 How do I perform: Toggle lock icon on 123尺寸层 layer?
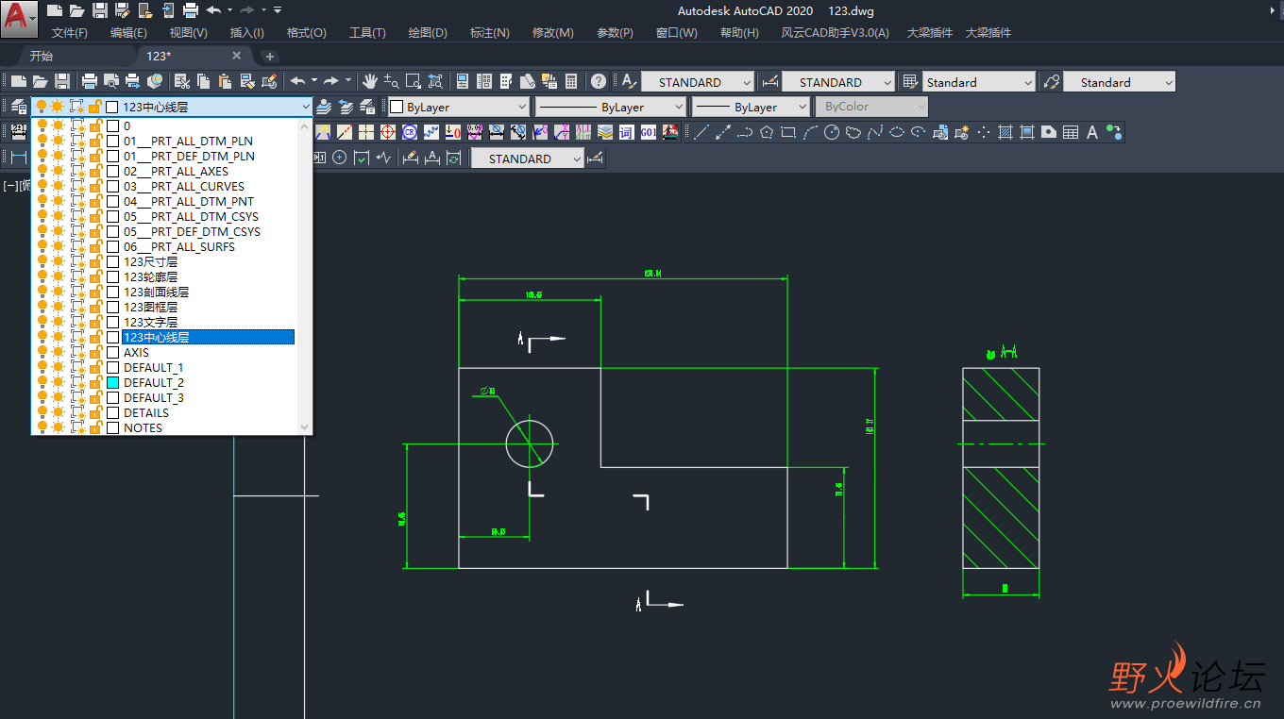point(95,261)
